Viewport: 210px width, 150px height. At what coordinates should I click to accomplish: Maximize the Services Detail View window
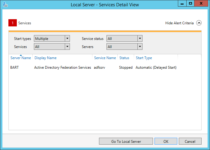pyautogui.click(x=190, y=4)
